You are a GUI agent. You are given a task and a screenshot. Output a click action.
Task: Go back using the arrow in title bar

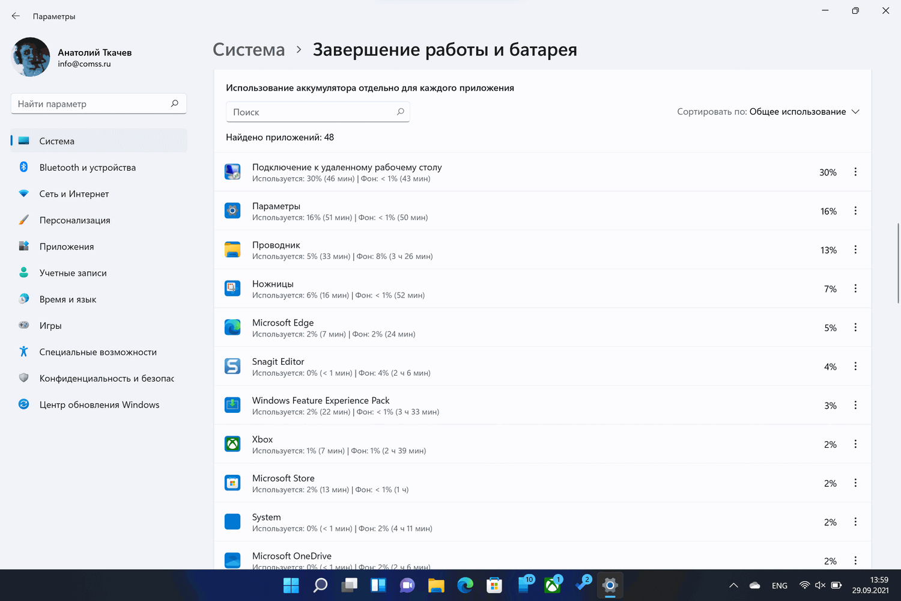16,16
